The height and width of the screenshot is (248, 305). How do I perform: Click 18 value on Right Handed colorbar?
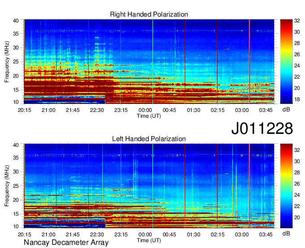(x=297, y=99)
